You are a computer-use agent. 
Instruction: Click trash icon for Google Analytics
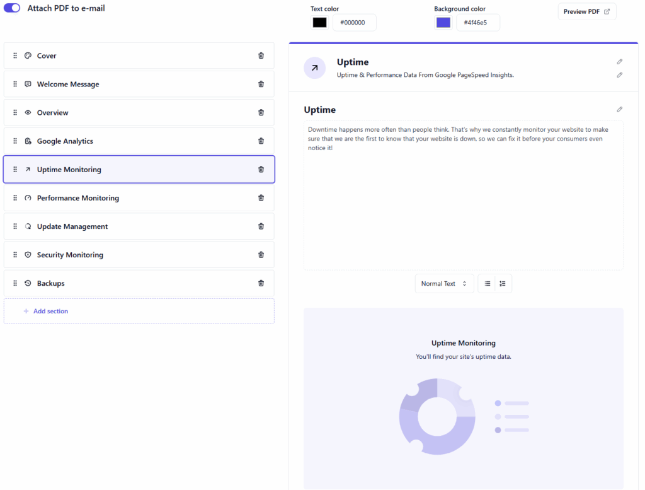pos(261,141)
